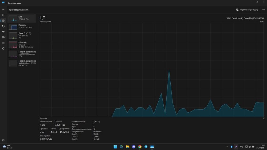Click the Bluetooth tray icon
This screenshot has height=150, width=267.
(231, 147)
